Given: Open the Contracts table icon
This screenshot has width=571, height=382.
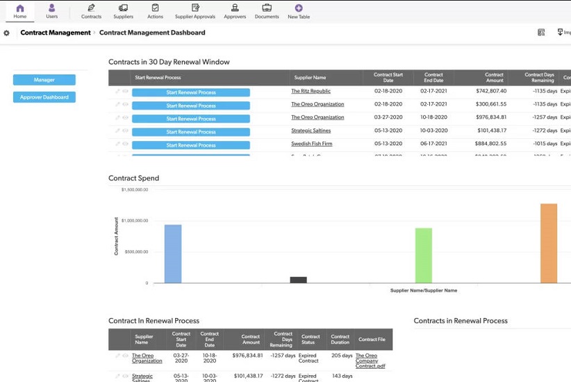Looking at the screenshot, I should coord(91,8).
